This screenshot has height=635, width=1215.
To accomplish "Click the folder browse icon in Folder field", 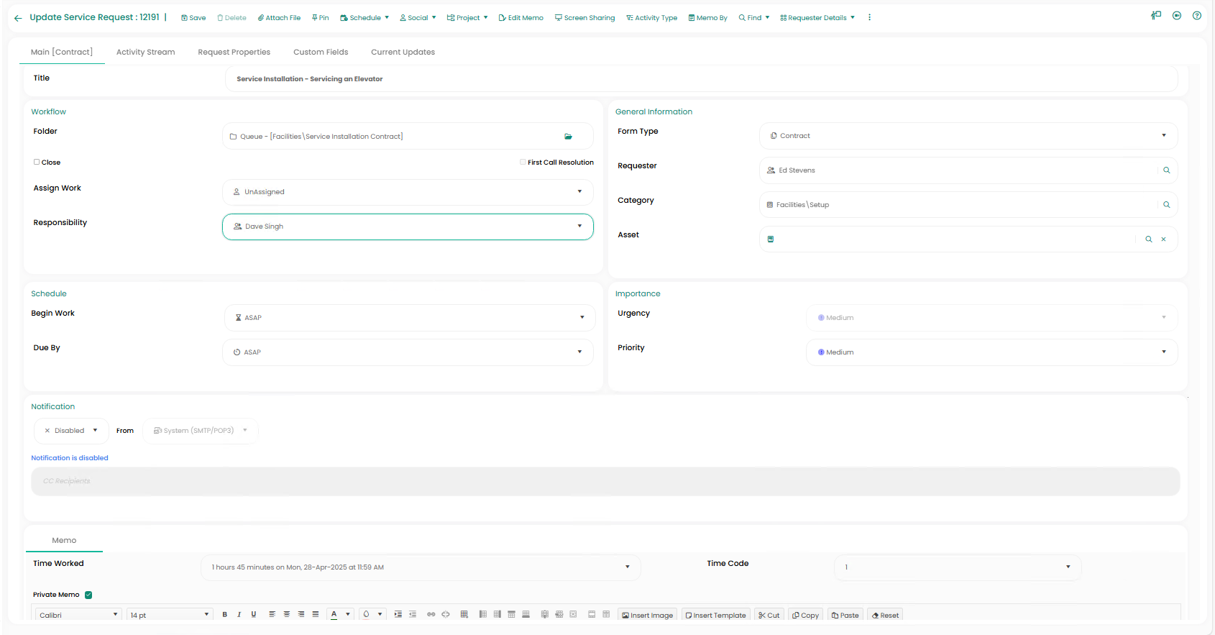I will (568, 137).
